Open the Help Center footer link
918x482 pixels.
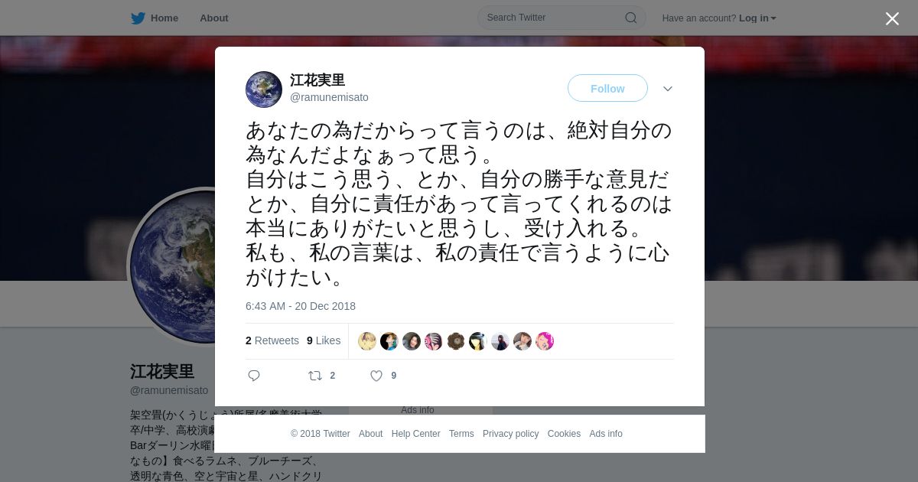pyautogui.click(x=416, y=434)
